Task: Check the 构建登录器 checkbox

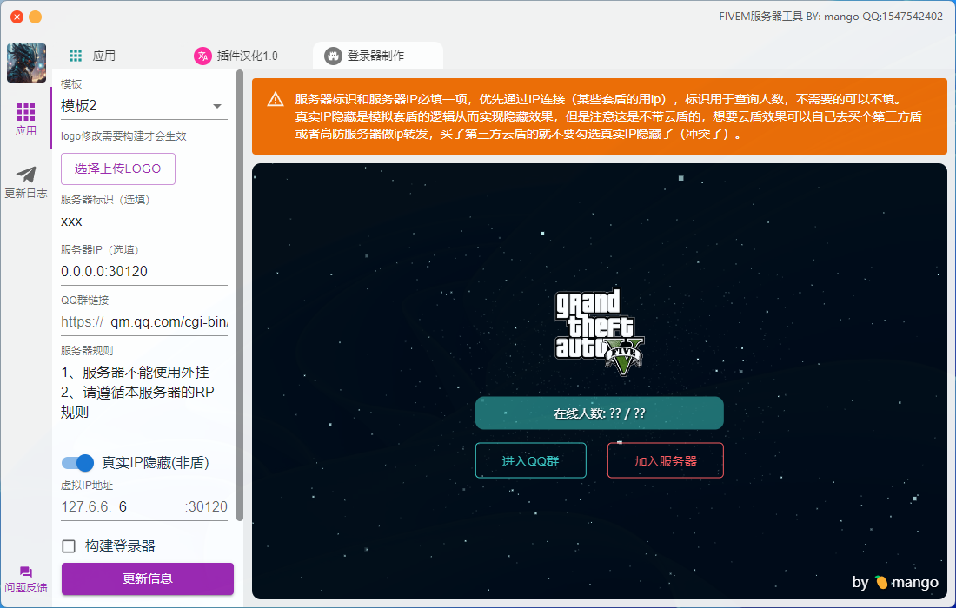Action: [x=69, y=546]
